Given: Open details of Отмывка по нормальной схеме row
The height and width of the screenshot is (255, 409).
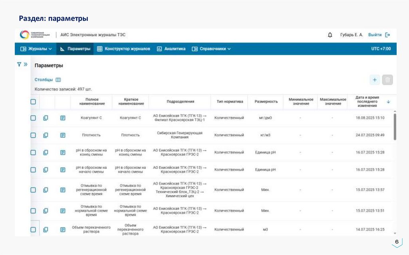Looking at the screenshot, I should (63, 211).
